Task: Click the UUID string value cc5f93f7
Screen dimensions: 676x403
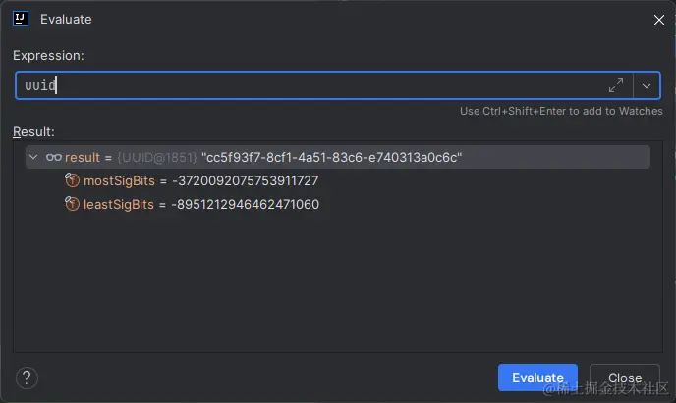Action: tap(331, 158)
